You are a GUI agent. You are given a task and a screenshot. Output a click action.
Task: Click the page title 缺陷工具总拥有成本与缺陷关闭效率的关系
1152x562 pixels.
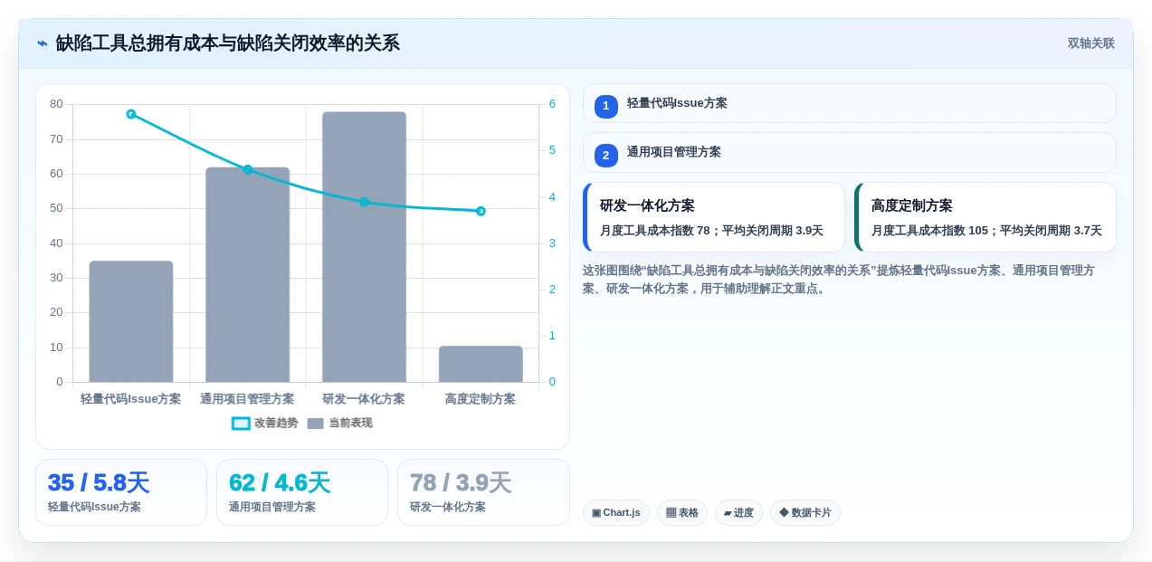[228, 43]
